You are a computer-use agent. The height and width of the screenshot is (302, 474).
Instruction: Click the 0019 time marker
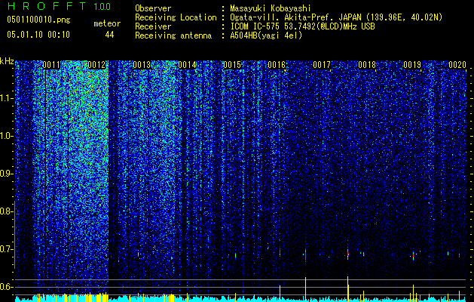(x=412, y=65)
